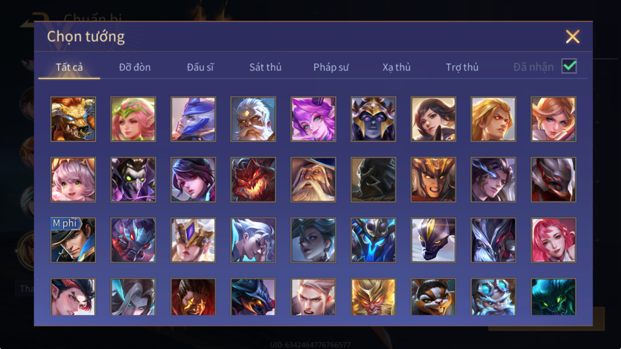
Task: Switch to the Đỡ đòn tab
Action: pos(135,67)
